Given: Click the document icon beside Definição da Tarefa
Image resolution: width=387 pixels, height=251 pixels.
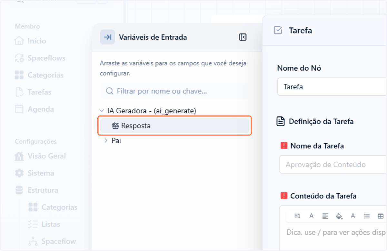Looking at the screenshot, I should [281, 121].
